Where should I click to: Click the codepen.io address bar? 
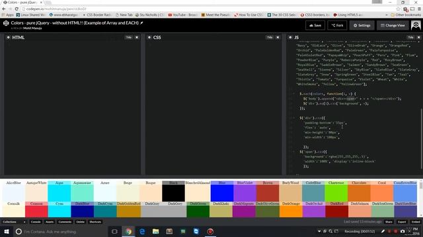[x=208, y=9]
